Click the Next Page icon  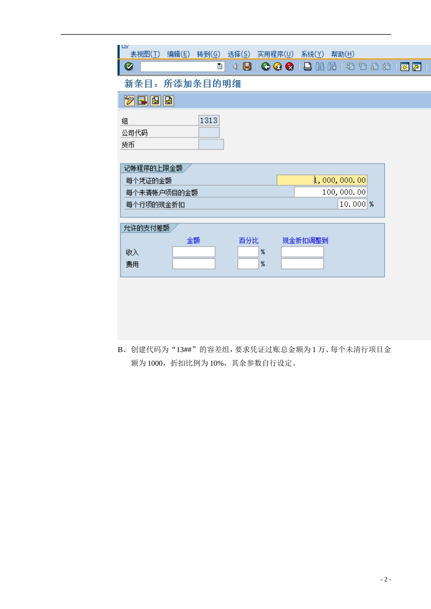374,67
